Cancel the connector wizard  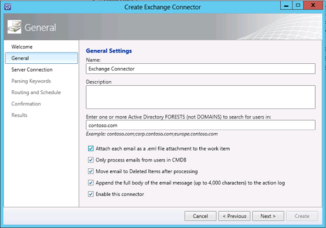point(200,216)
